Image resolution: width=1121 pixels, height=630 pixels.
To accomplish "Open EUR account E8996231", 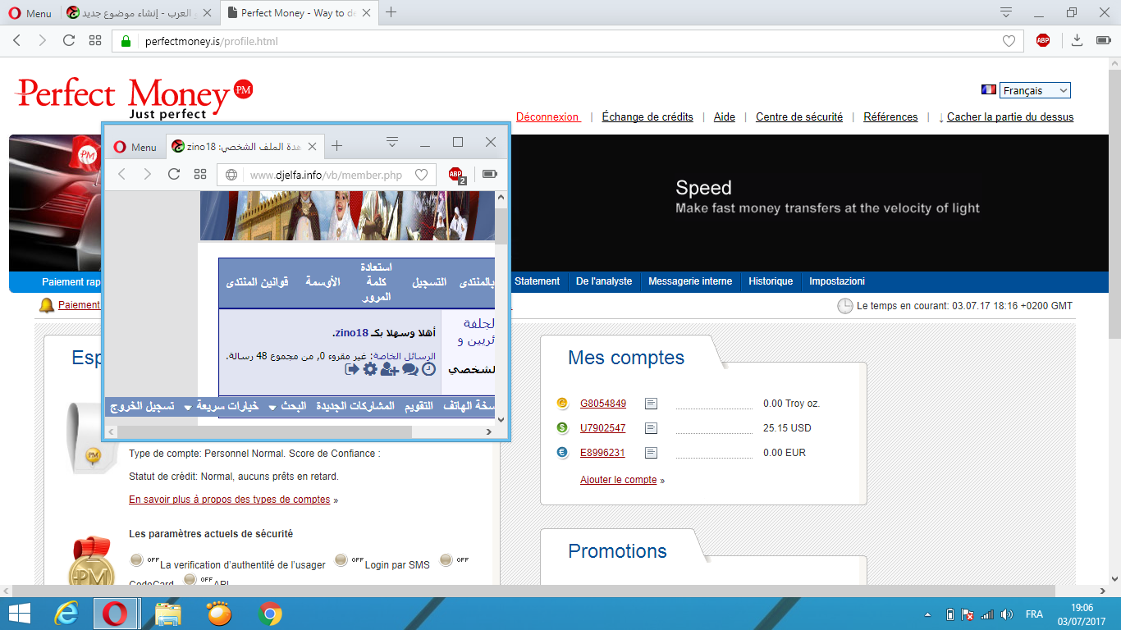I will tap(602, 453).
